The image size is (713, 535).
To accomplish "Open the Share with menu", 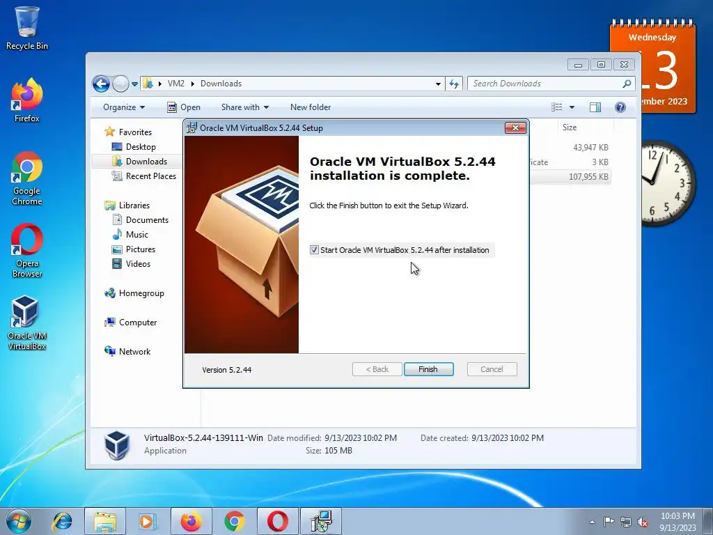I will tap(244, 107).
